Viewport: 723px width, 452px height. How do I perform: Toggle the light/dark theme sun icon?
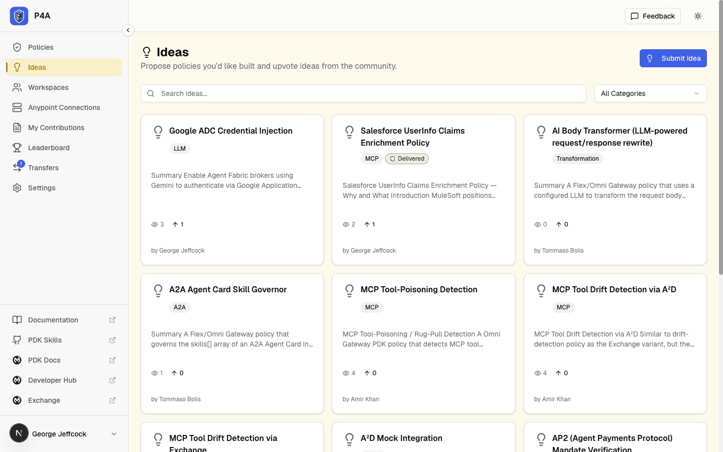pyautogui.click(x=698, y=16)
